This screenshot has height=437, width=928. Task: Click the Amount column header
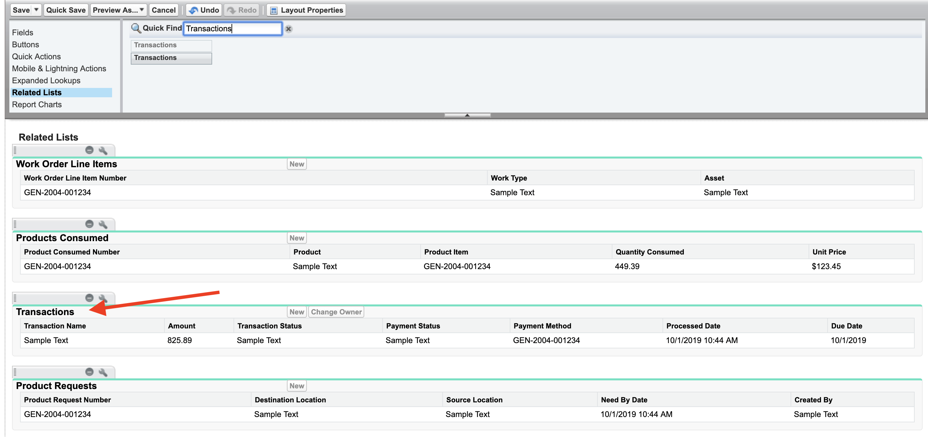[x=181, y=326]
